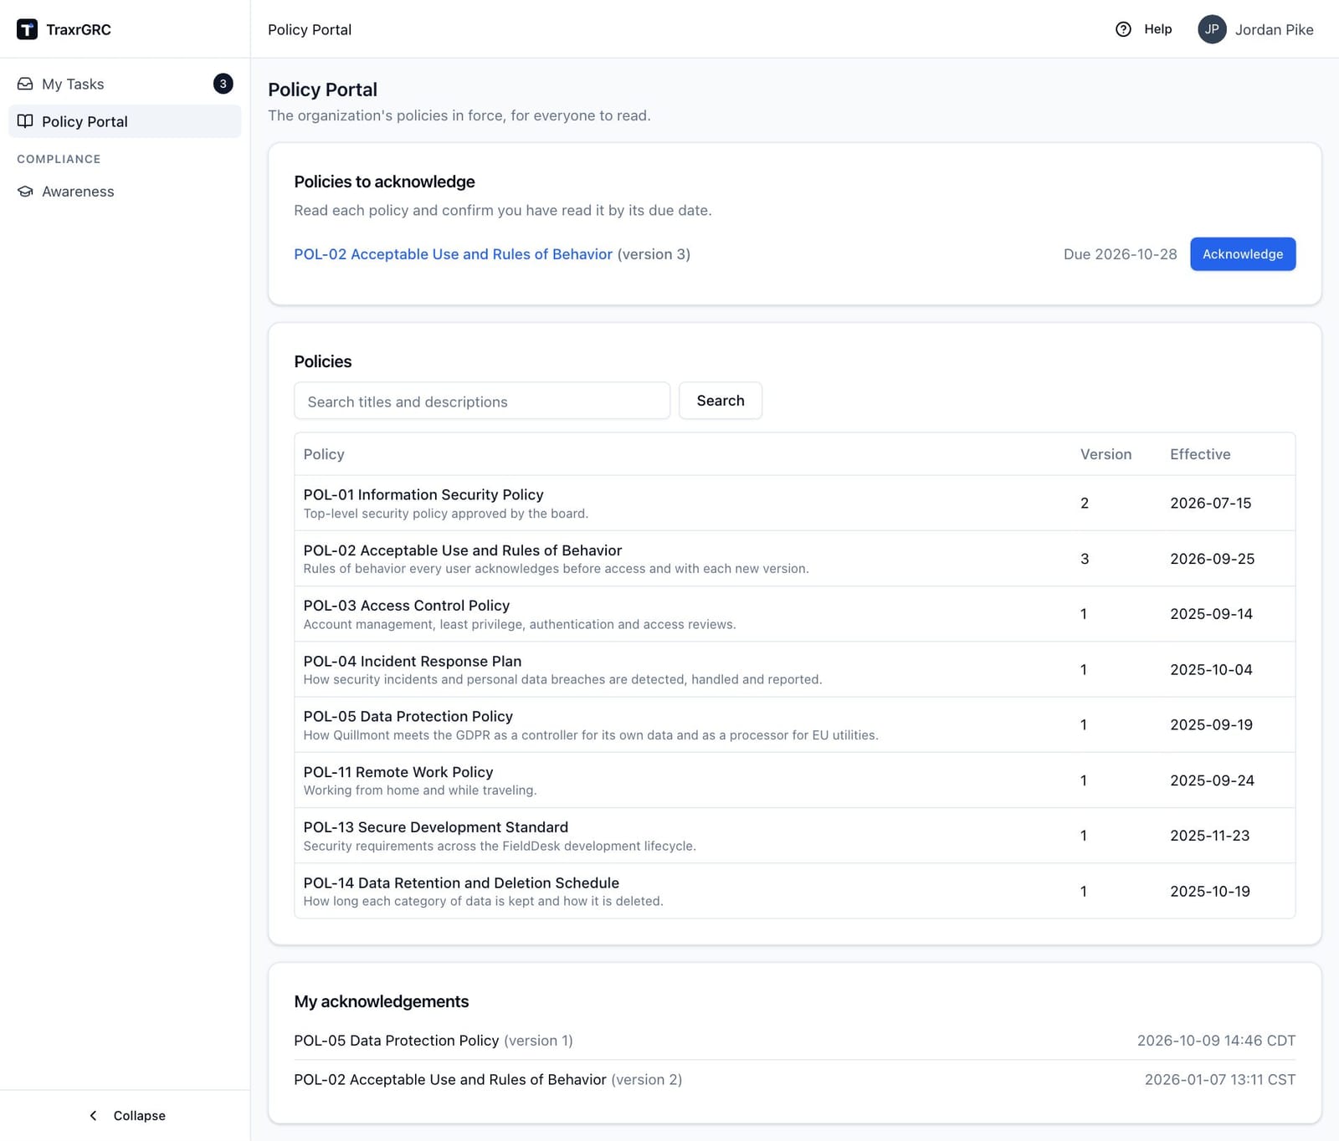The height and width of the screenshot is (1141, 1339).
Task: Click the Search button
Action: 720,401
